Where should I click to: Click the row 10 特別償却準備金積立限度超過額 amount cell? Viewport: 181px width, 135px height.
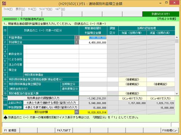(93, 79)
